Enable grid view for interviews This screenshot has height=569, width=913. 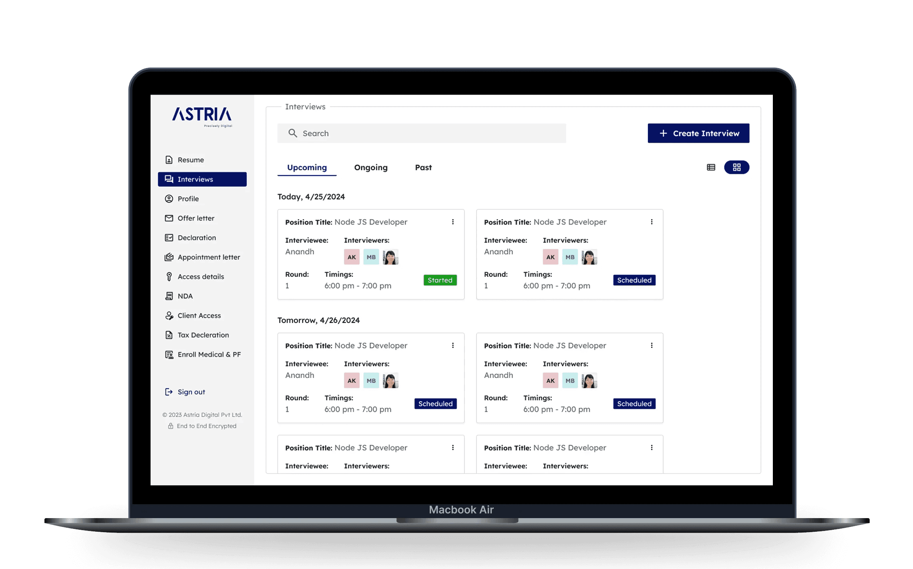pyautogui.click(x=737, y=167)
